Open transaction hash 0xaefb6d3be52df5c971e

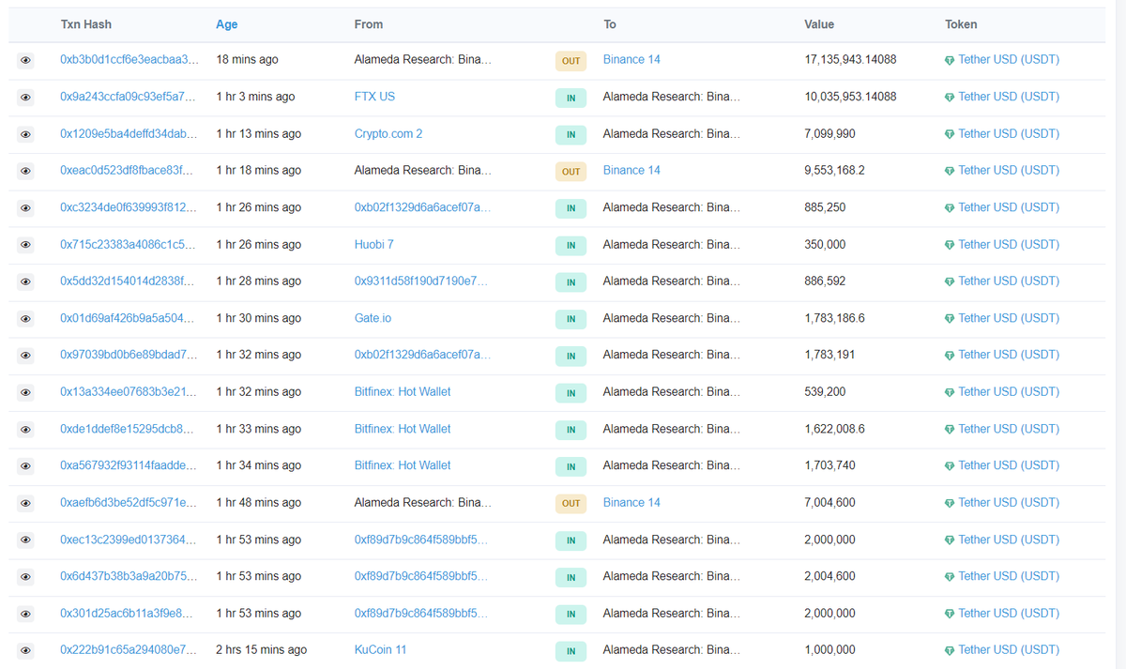pyautogui.click(x=129, y=503)
